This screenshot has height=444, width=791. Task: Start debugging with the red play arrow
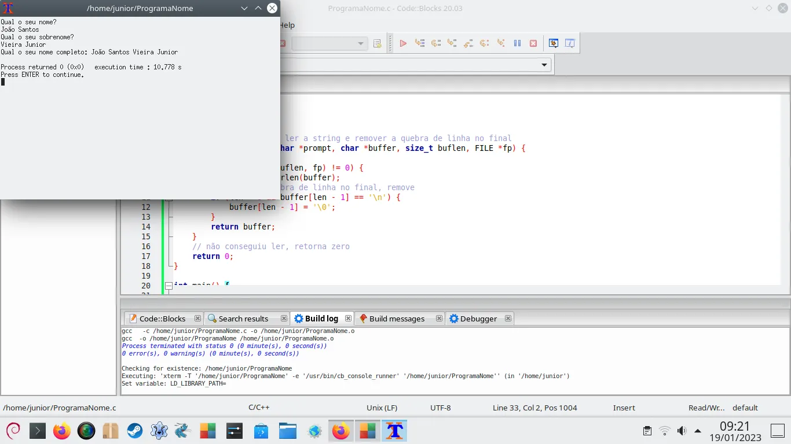click(403, 43)
